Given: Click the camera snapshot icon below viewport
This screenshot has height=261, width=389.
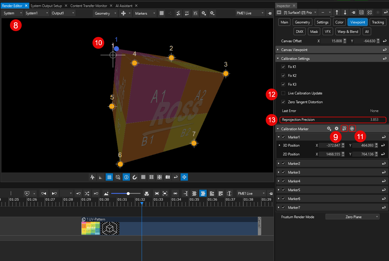Looking at the screenshot, I should (x=167, y=177).
